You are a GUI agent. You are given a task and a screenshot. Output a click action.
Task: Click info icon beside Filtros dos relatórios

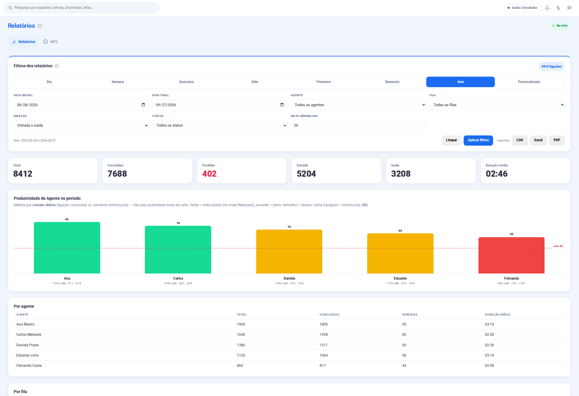(x=57, y=66)
